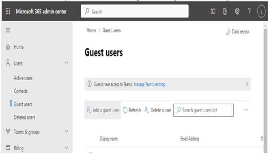
Task: Select Teams & groups menu item
Action: tap(27, 132)
